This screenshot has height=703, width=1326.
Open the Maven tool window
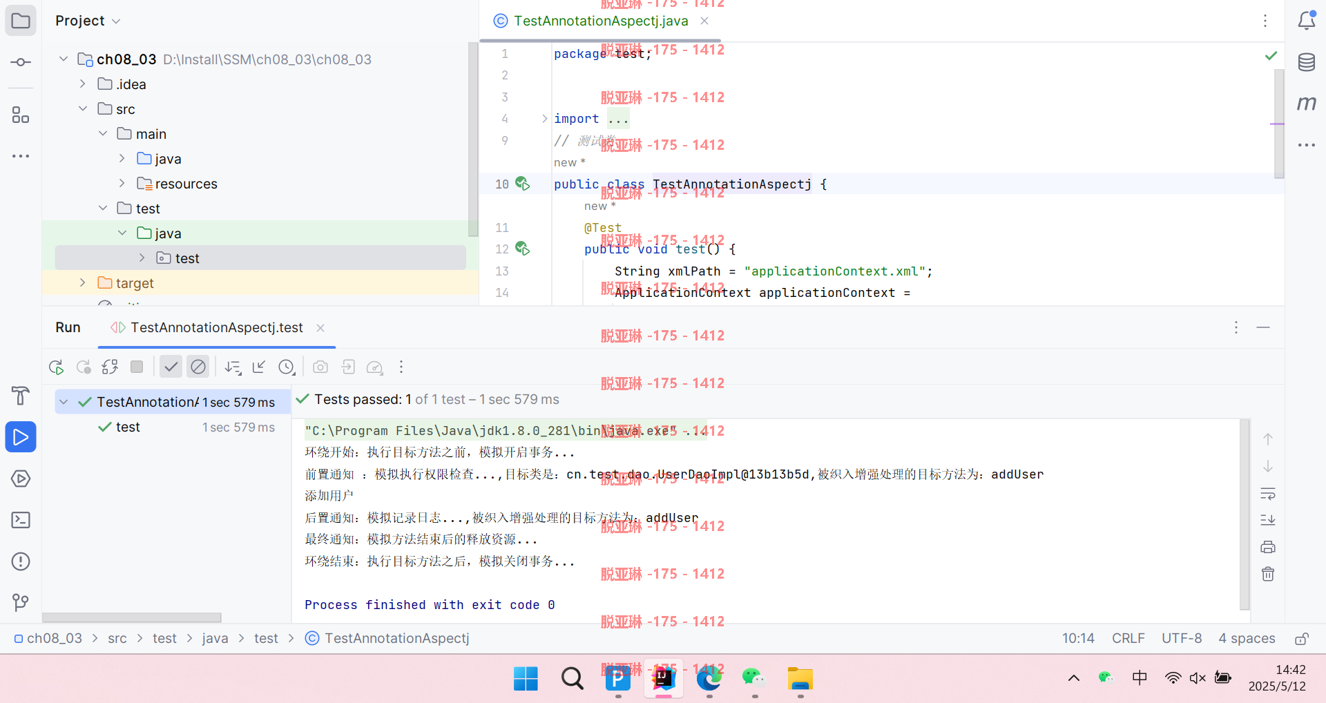(1307, 104)
